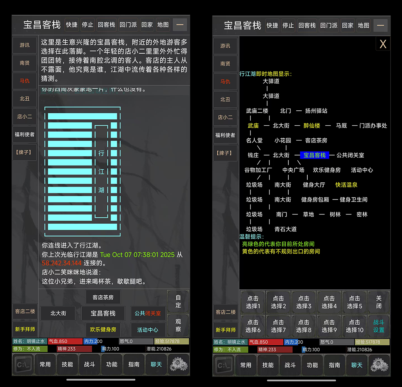Open settings with the gear icon
This screenshot has width=402, height=387.
point(178,365)
